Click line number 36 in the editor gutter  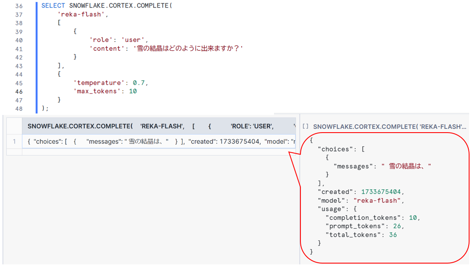pos(18,5)
